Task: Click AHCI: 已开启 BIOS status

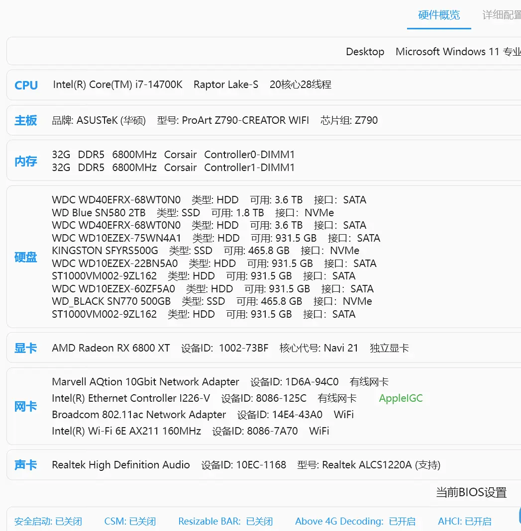Action: [465, 521]
